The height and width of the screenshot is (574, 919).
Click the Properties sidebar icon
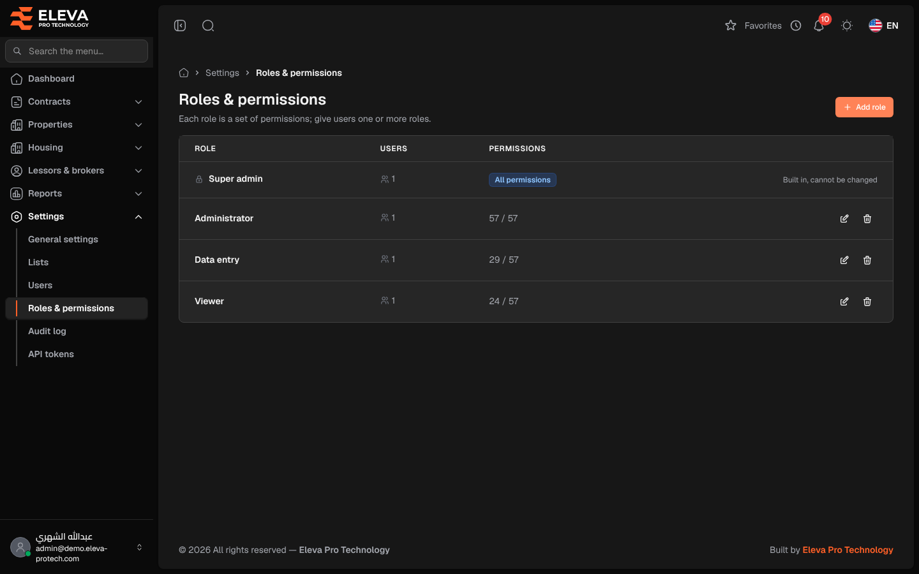tap(17, 125)
